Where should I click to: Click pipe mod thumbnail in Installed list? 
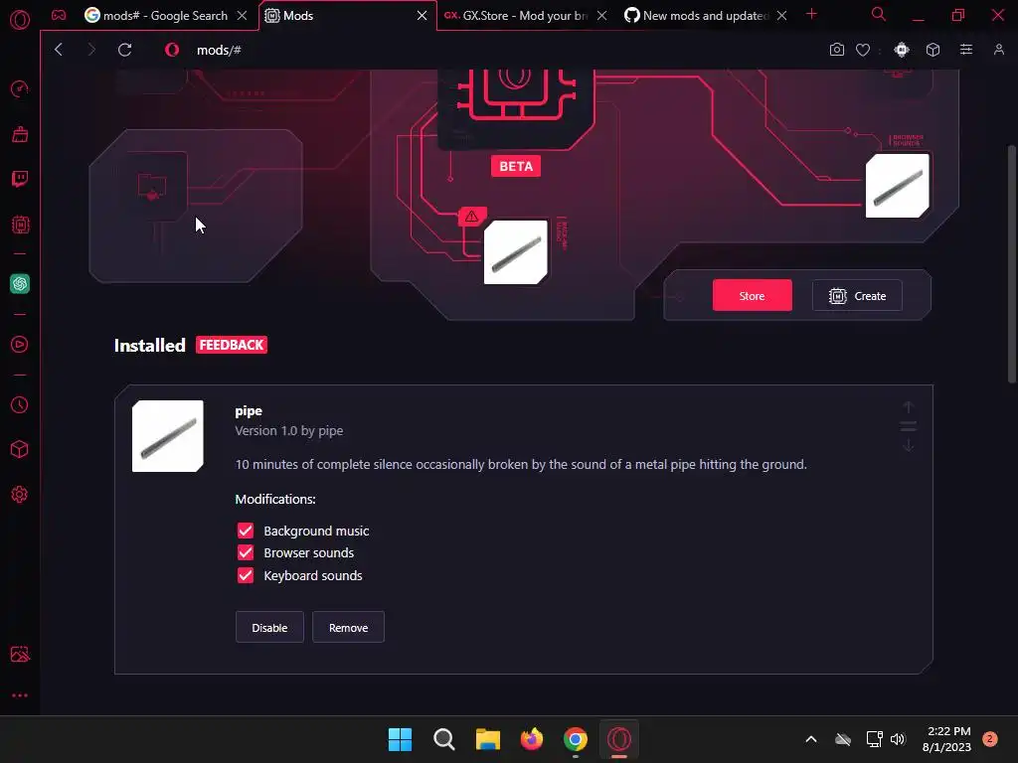coord(167,436)
